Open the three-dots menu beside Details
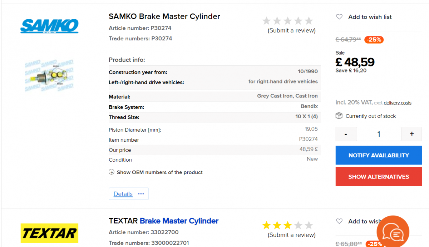429x247 pixels. pos(141,194)
